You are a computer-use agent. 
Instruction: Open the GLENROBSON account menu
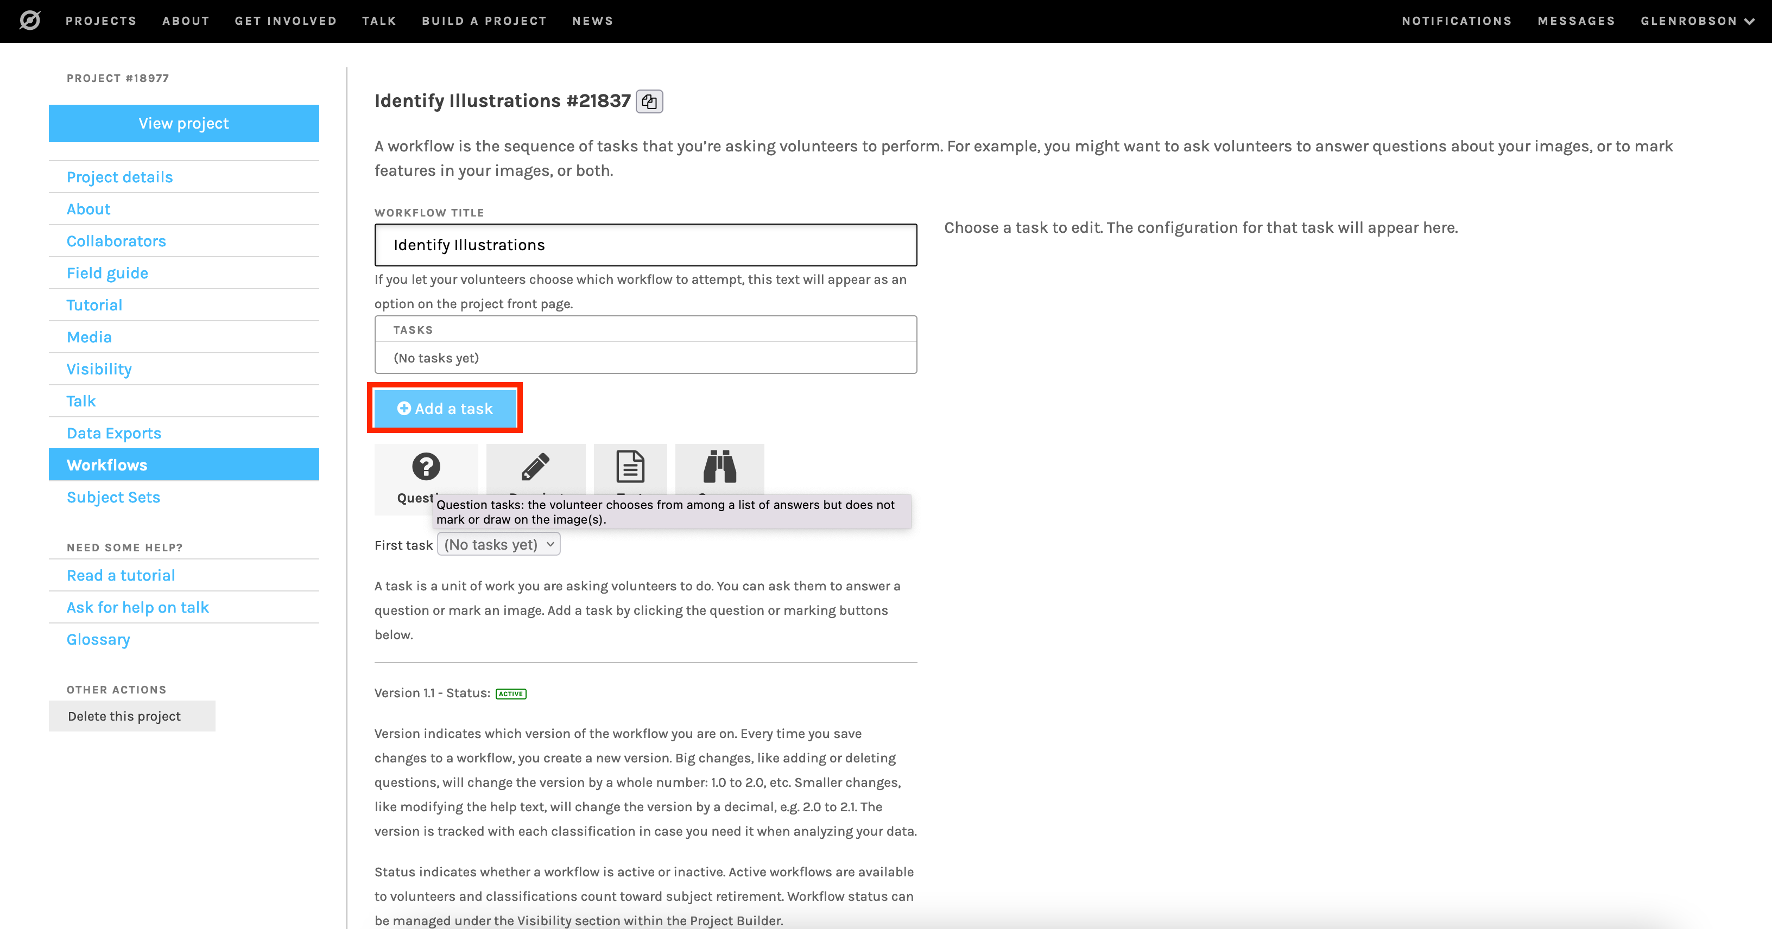click(1699, 21)
